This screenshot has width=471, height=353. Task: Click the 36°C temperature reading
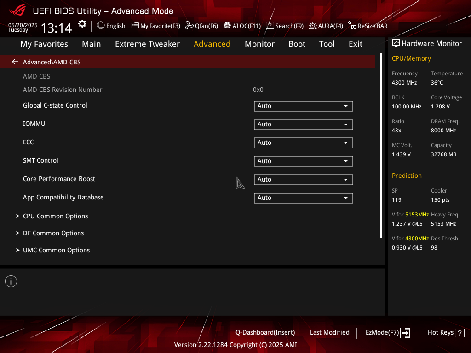(x=437, y=83)
